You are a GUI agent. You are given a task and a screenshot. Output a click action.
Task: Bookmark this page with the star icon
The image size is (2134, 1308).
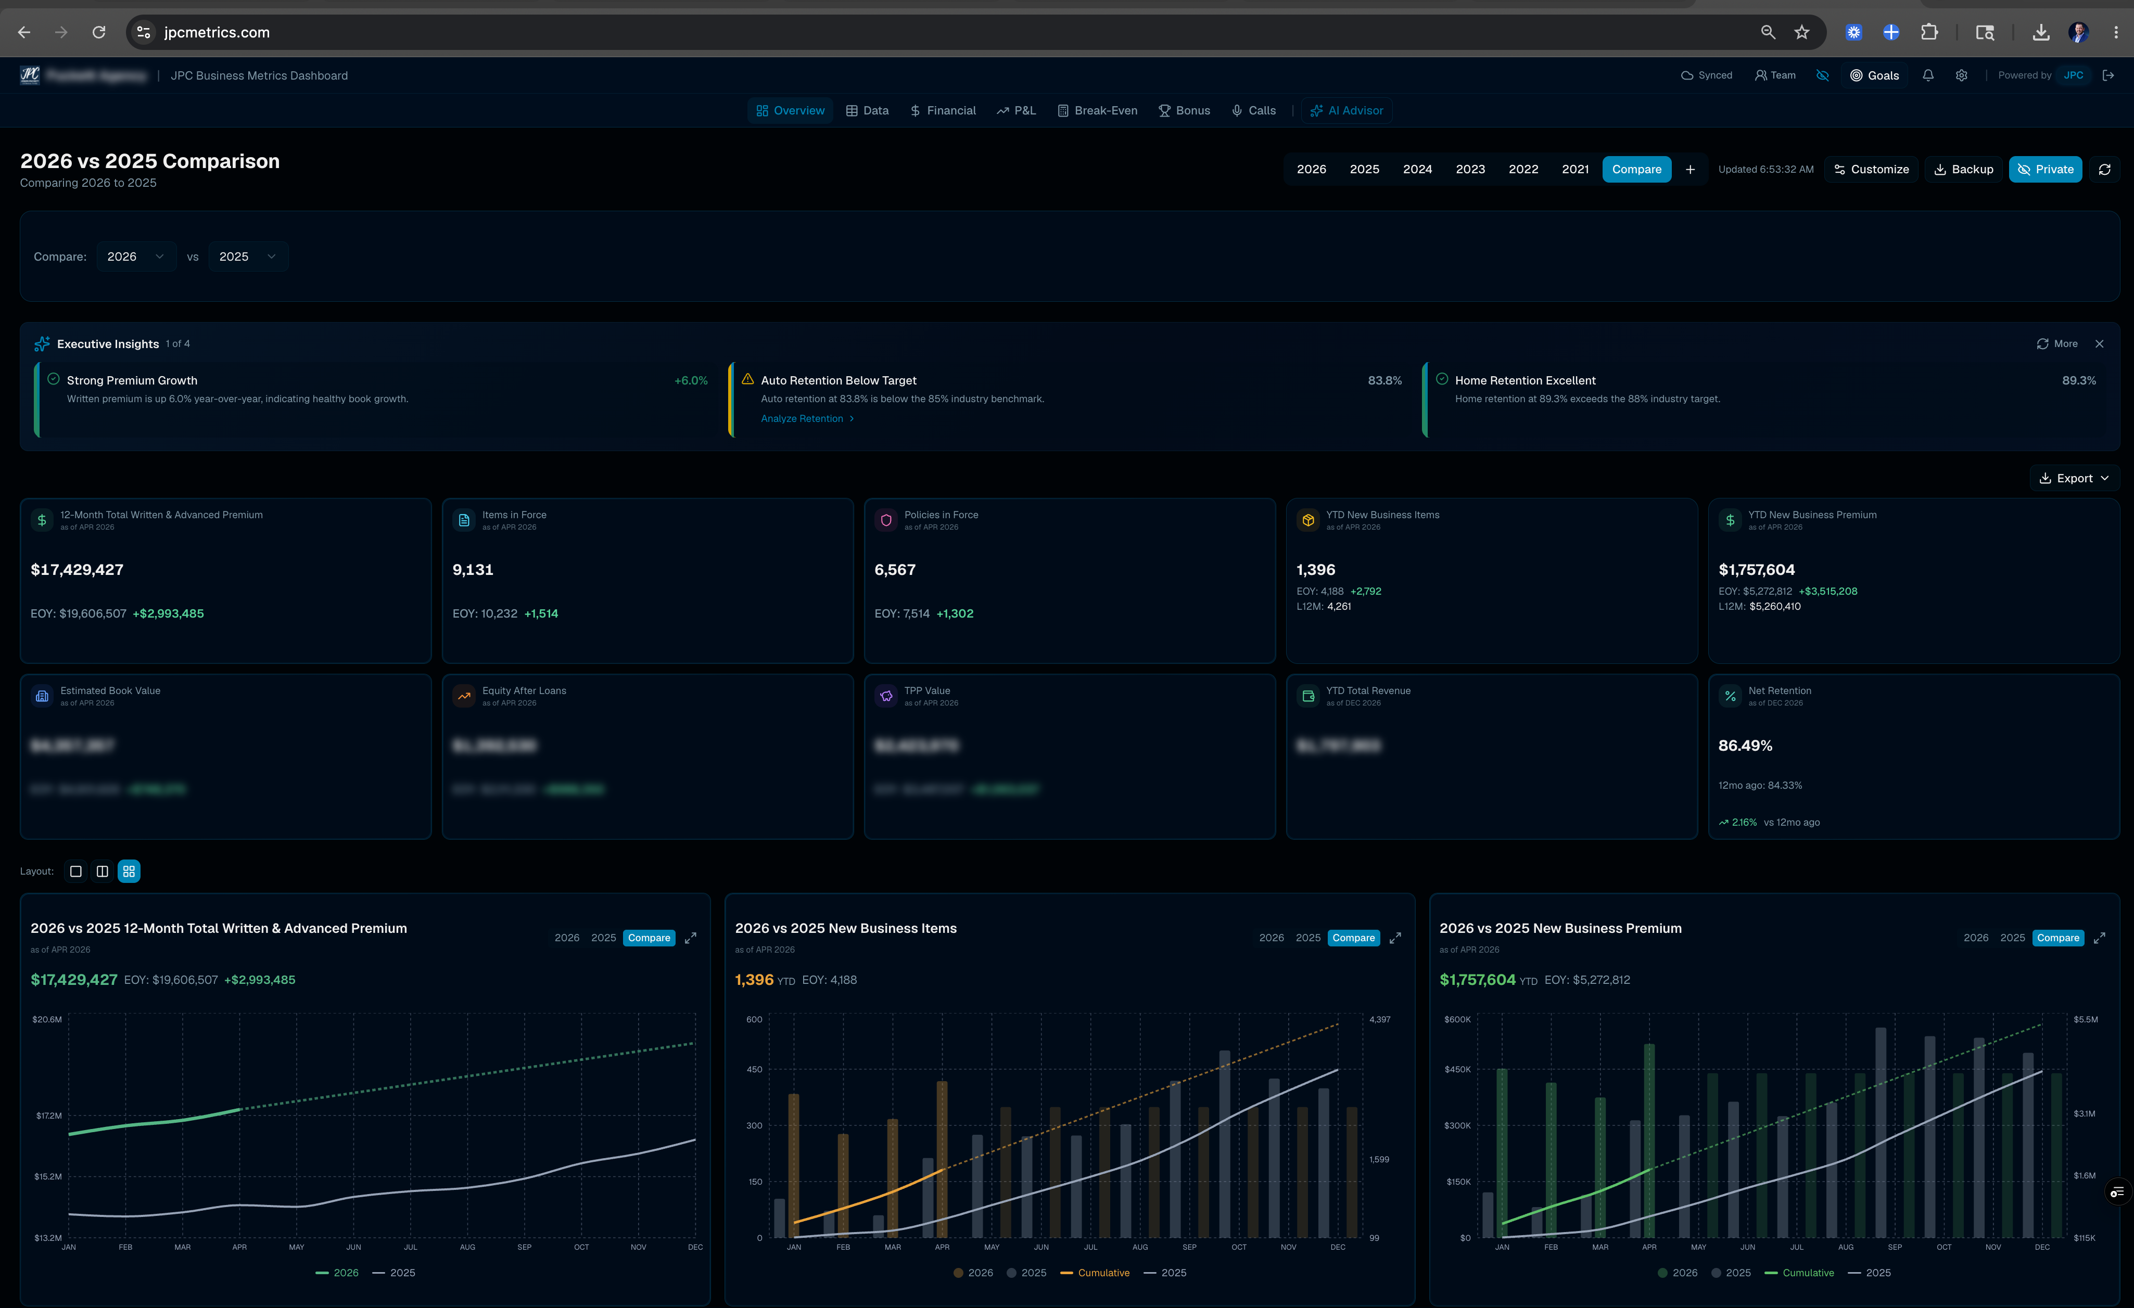tap(1801, 32)
